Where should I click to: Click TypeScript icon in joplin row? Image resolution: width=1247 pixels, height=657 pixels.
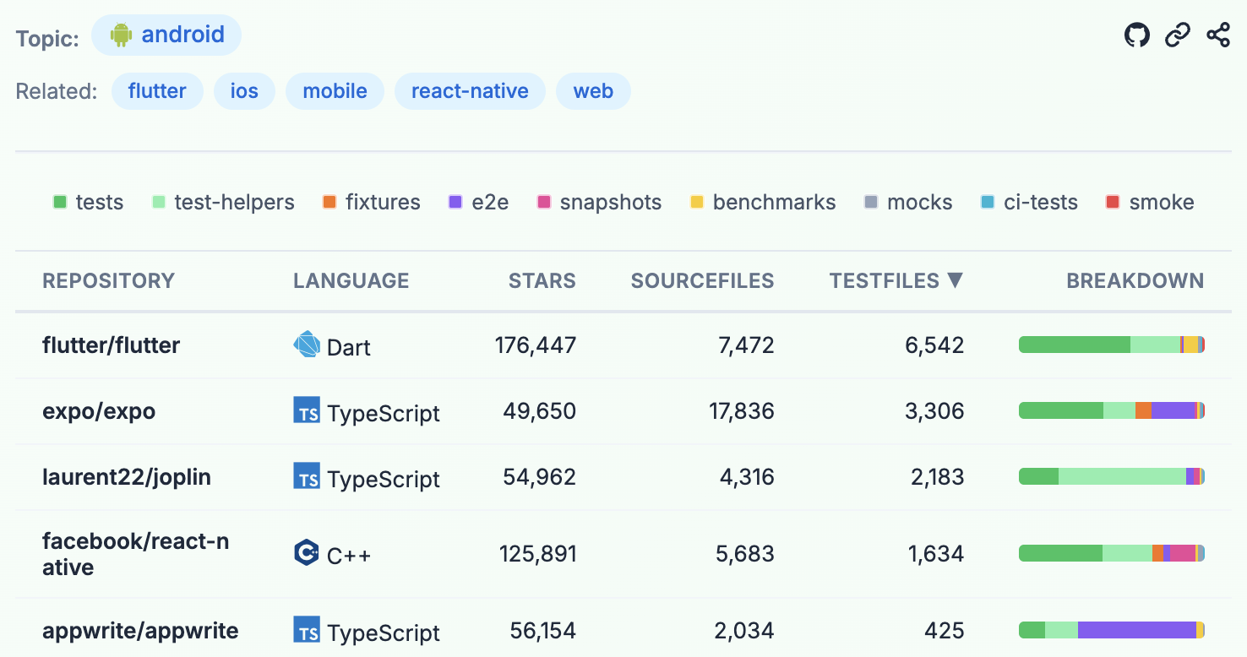coord(307,476)
